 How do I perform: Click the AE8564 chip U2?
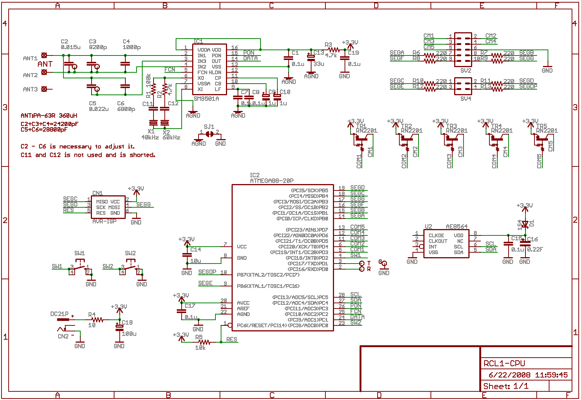(446, 244)
